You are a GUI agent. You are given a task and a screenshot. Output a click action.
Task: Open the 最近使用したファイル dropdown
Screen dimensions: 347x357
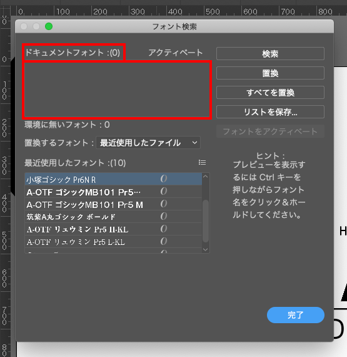[x=148, y=143]
